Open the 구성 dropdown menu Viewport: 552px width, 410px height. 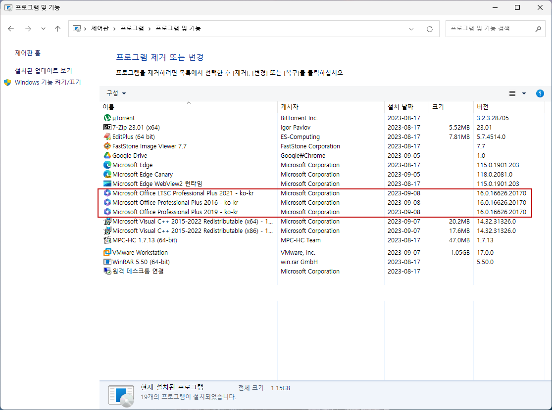(x=116, y=93)
